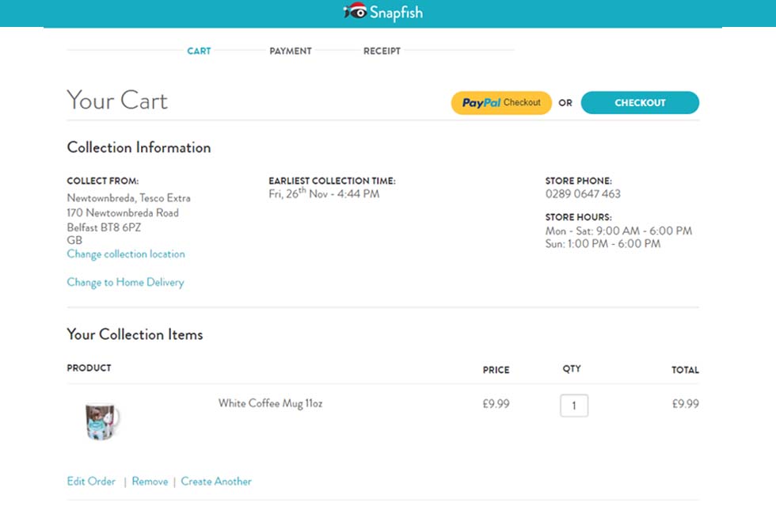The width and height of the screenshot is (776, 507).
Task: Click the Snapfish camera logo
Action: point(357,13)
